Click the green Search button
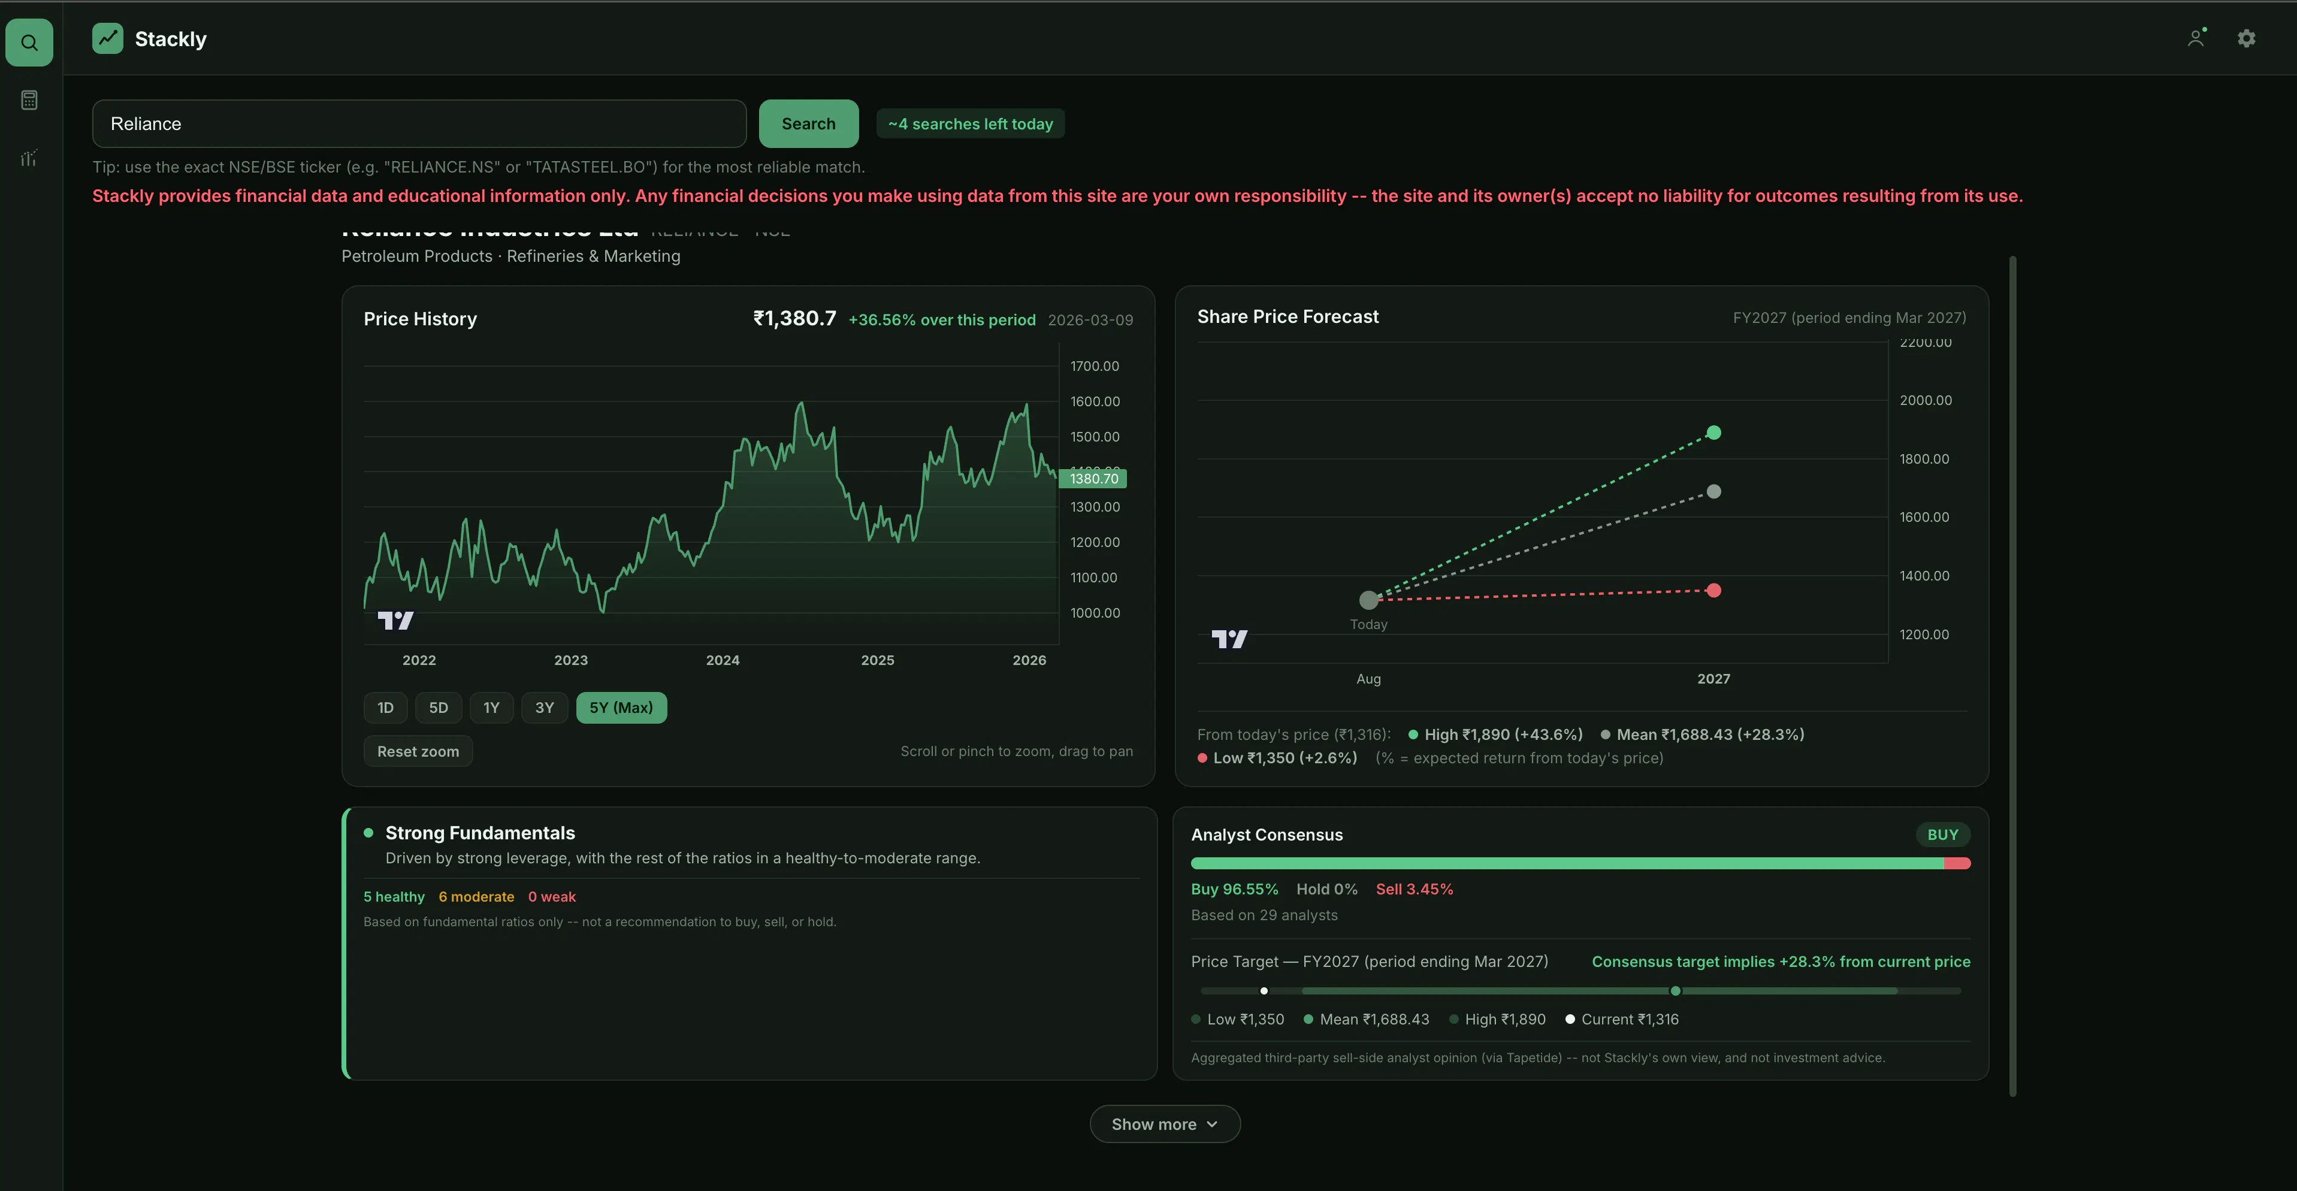Image resolution: width=2297 pixels, height=1191 pixels. click(809, 124)
